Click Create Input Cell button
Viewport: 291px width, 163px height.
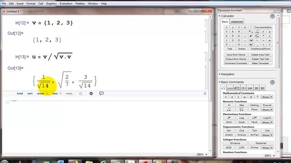(x=260, y=55)
